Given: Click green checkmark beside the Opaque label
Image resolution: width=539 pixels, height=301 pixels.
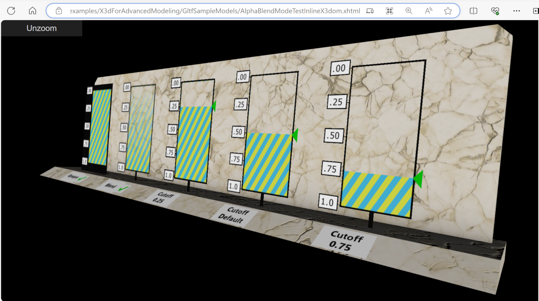Looking at the screenshot, I should (82, 179).
